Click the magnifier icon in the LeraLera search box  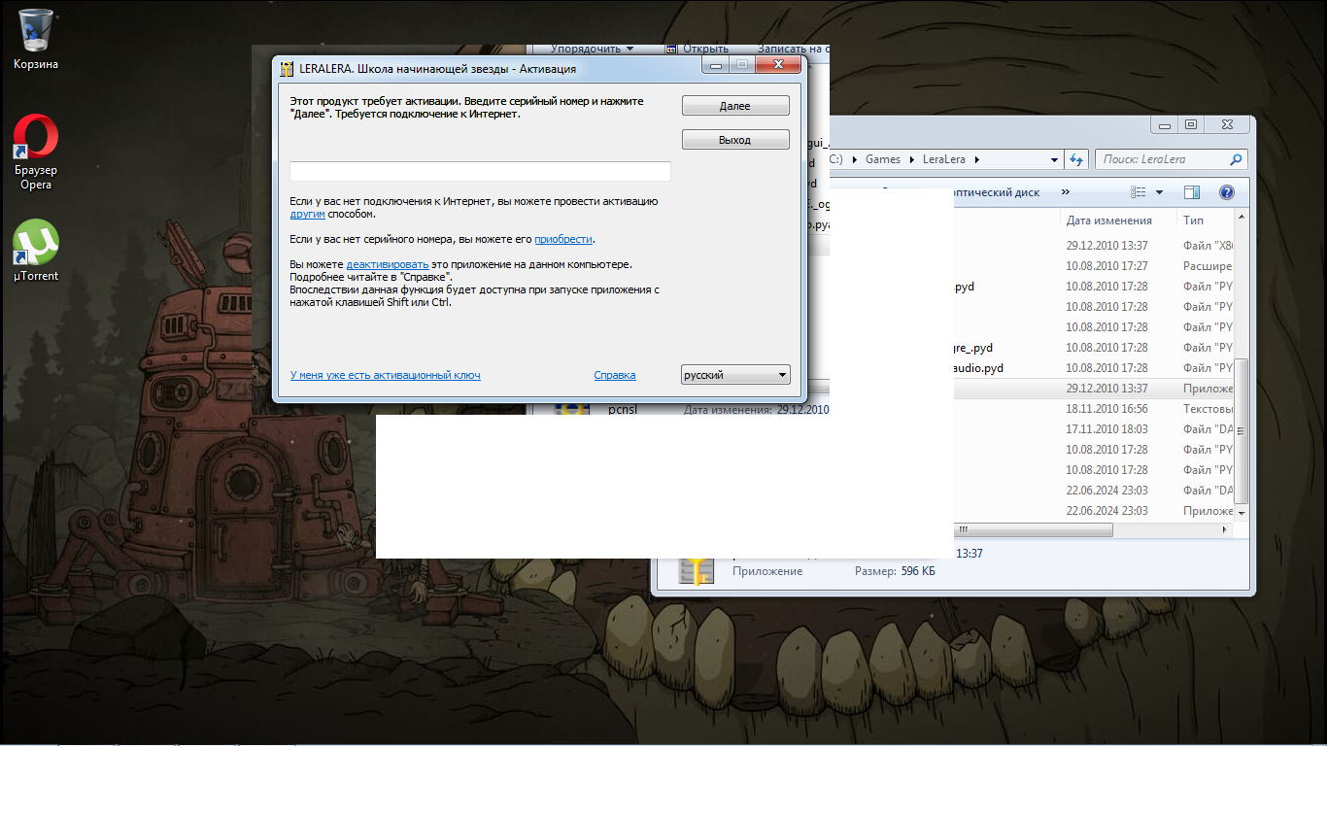pyautogui.click(x=1236, y=159)
